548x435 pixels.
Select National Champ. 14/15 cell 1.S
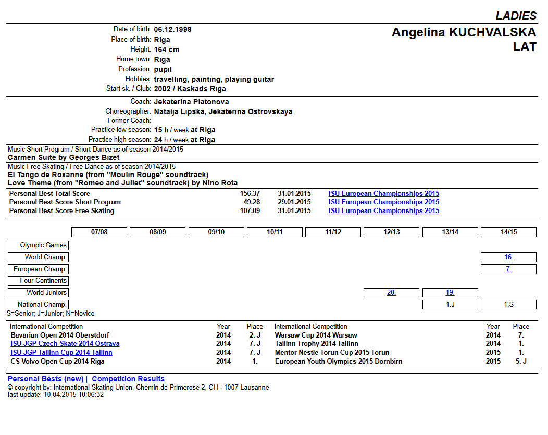[508, 304]
